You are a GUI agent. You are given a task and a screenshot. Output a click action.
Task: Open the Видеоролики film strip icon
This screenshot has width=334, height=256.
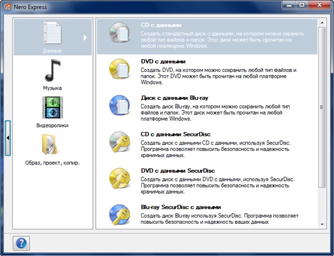pyautogui.click(x=52, y=107)
